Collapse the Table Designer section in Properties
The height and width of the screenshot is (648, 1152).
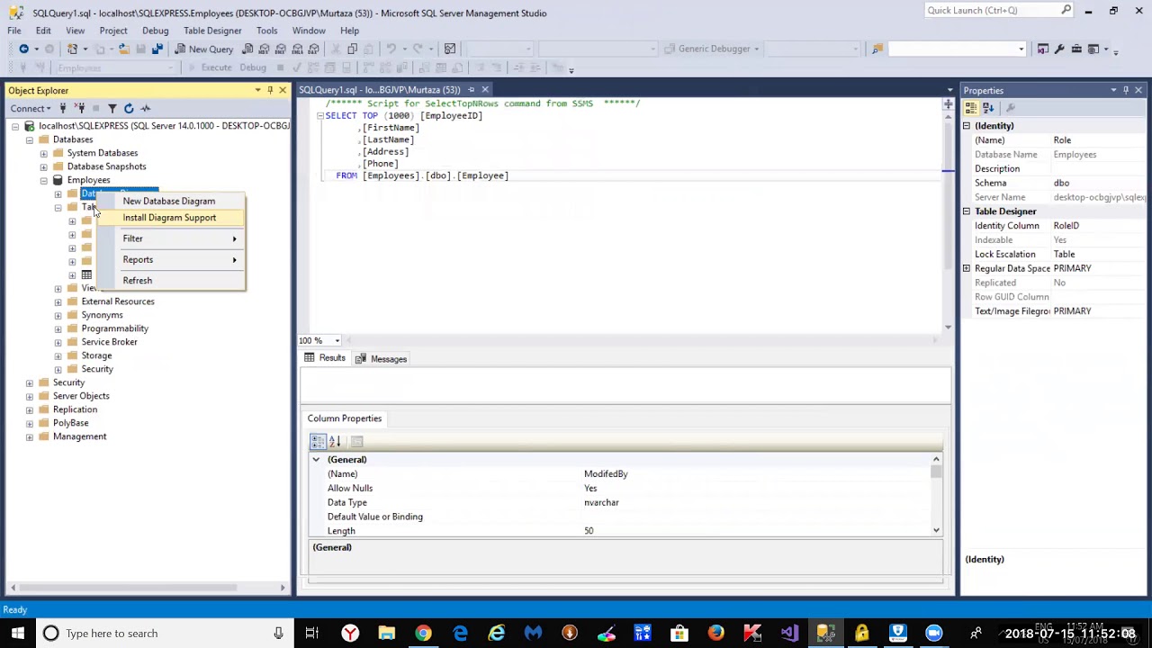[x=967, y=211]
